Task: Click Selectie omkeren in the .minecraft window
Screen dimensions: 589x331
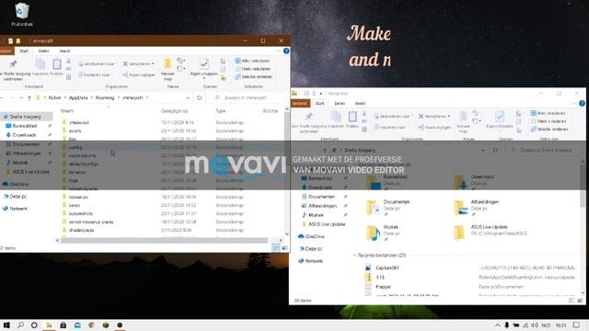Action: (x=253, y=76)
